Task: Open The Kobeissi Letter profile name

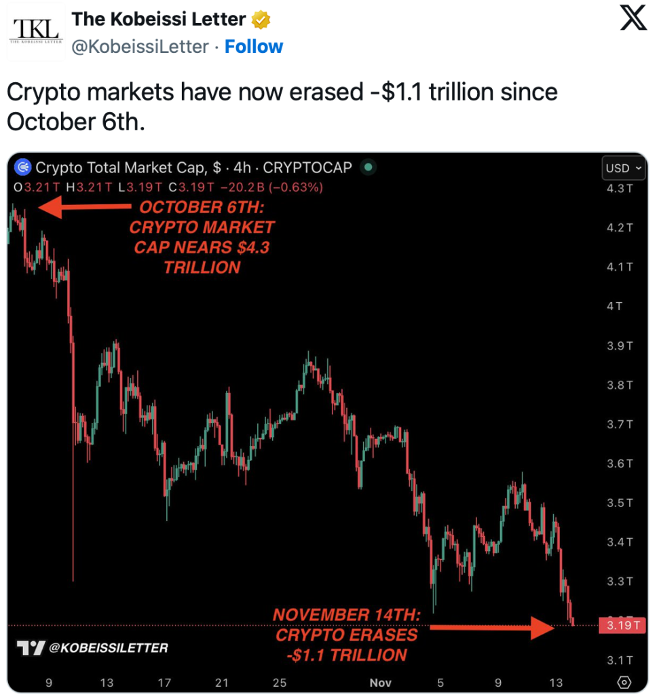Action: click(x=159, y=20)
